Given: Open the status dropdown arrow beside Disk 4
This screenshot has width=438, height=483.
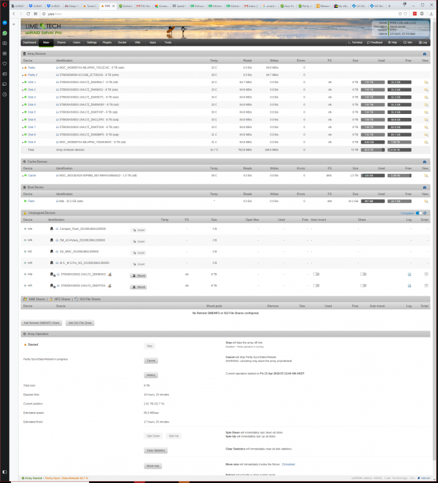Looking at the screenshot, I should pos(23,105).
